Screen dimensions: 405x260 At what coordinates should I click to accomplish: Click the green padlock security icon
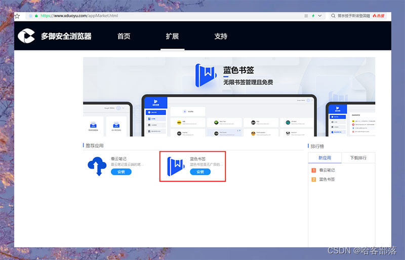[36, 16]
